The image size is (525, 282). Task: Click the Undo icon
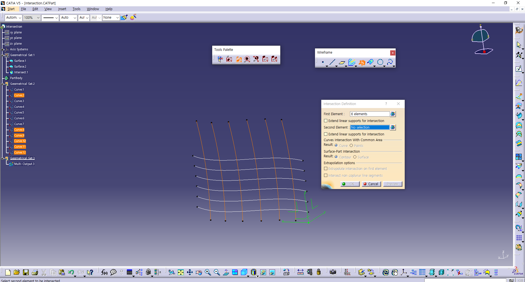[x=71, y=272]
